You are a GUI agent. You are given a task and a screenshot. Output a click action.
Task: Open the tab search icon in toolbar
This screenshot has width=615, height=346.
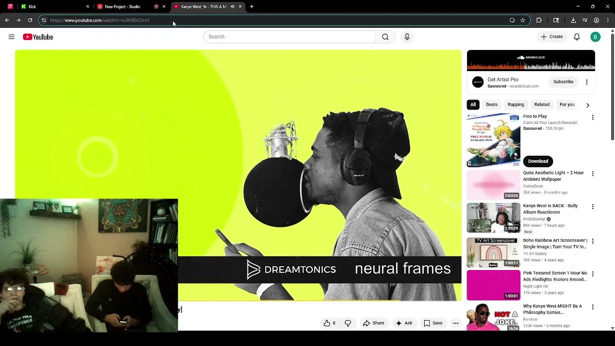point(556,20)
